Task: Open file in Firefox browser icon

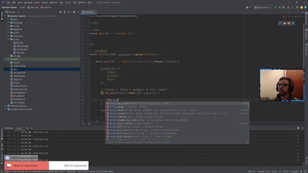Action: 289,24
